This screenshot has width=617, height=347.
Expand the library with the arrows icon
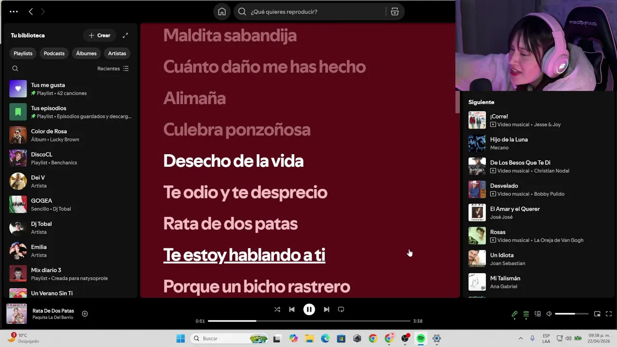(x=125, y=35)
